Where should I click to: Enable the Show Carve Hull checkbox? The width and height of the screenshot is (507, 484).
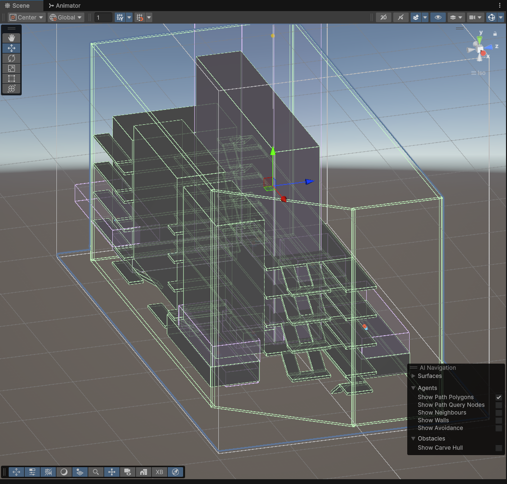click(499, 448)
